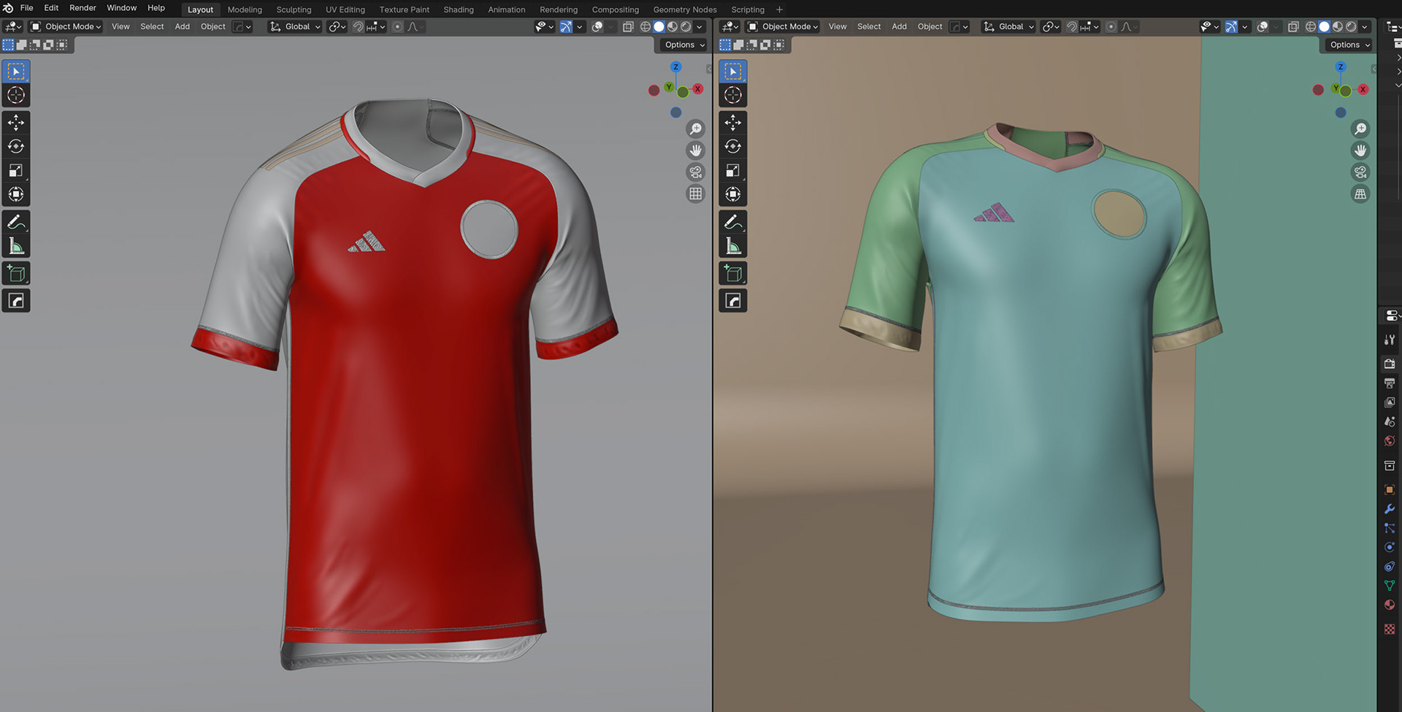The image size is (1402, 712).
Task: Select the Measure tool in left viewport
Action: (x=16, y=246)
